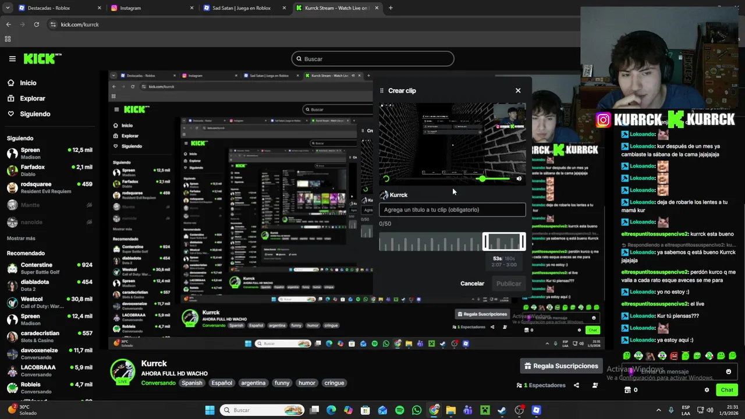
Task: Click the funny tag
Action: pyautogui.click(x=282, y=383)
